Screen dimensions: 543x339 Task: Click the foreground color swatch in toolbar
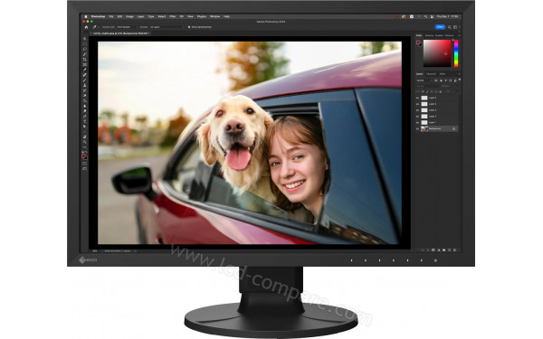coord(83,156)
